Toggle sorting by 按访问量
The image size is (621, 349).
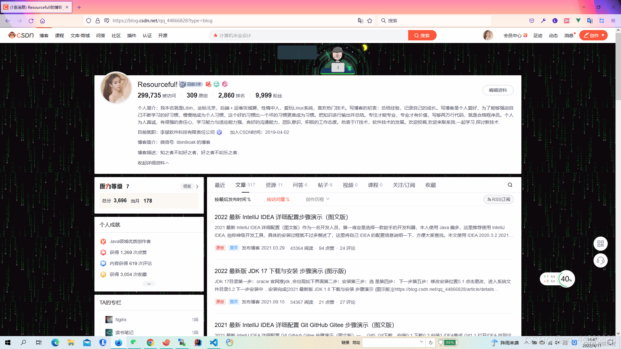(x=278, y=199)
